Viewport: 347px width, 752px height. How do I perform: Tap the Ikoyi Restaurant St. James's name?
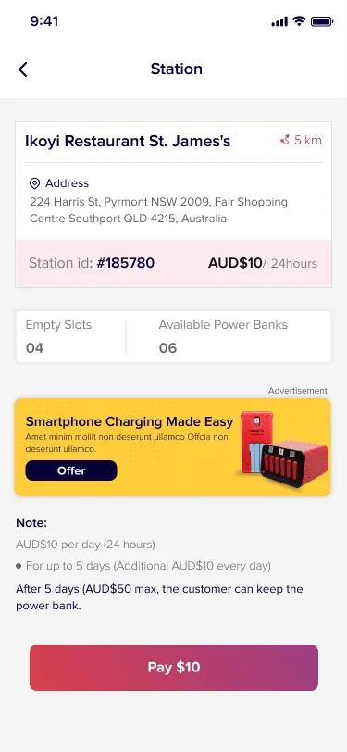(128, 141)
